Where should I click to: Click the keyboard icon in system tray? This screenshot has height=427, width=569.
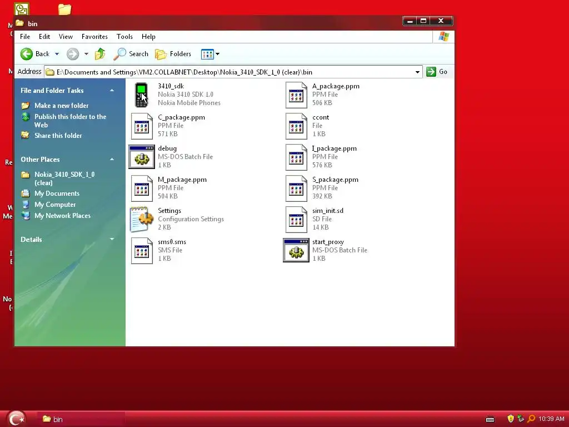coord(490,419)
